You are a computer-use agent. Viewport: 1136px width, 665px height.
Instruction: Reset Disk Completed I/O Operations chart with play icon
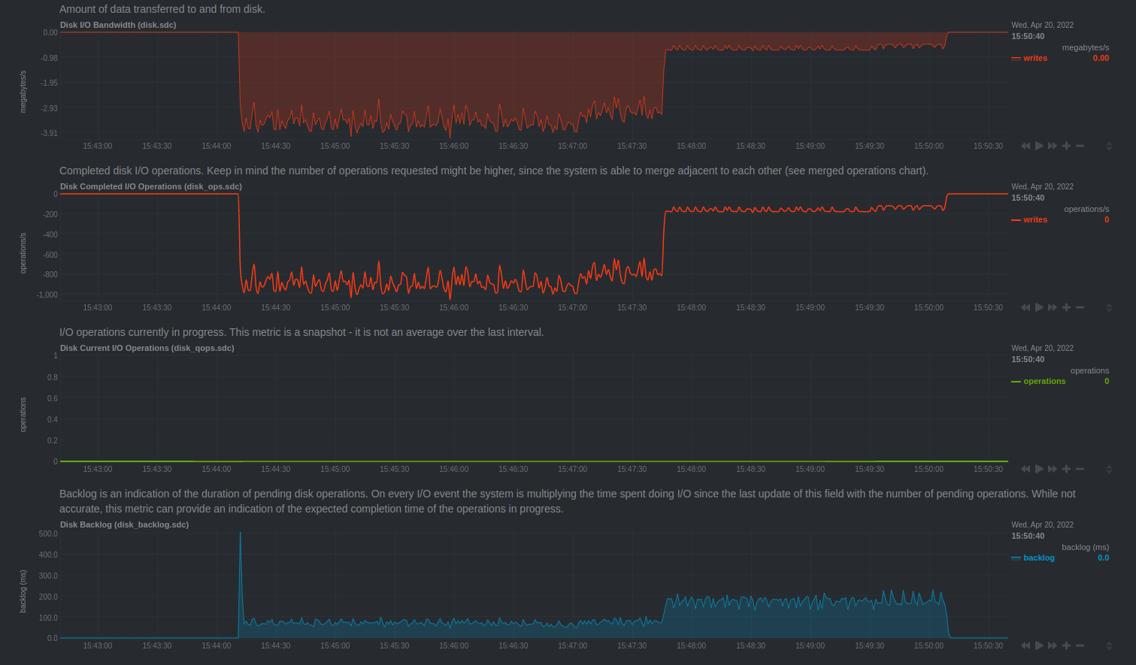[x=1039, y=307]
